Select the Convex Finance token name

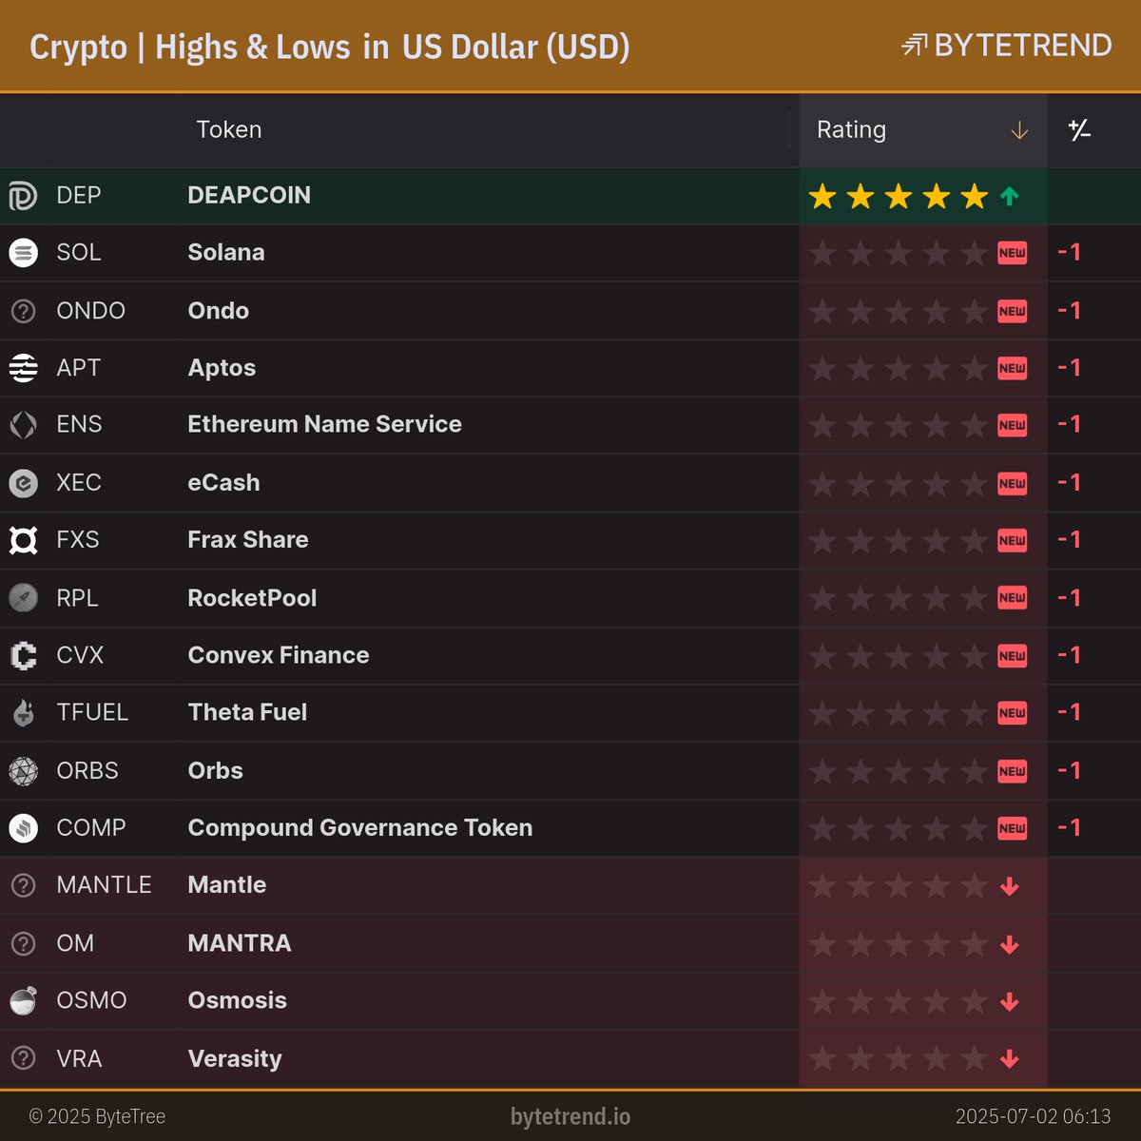279,655
